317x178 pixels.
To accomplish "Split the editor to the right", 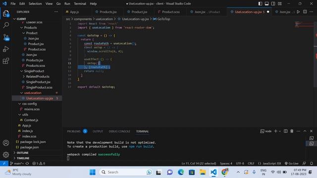I will coord(305,12).
